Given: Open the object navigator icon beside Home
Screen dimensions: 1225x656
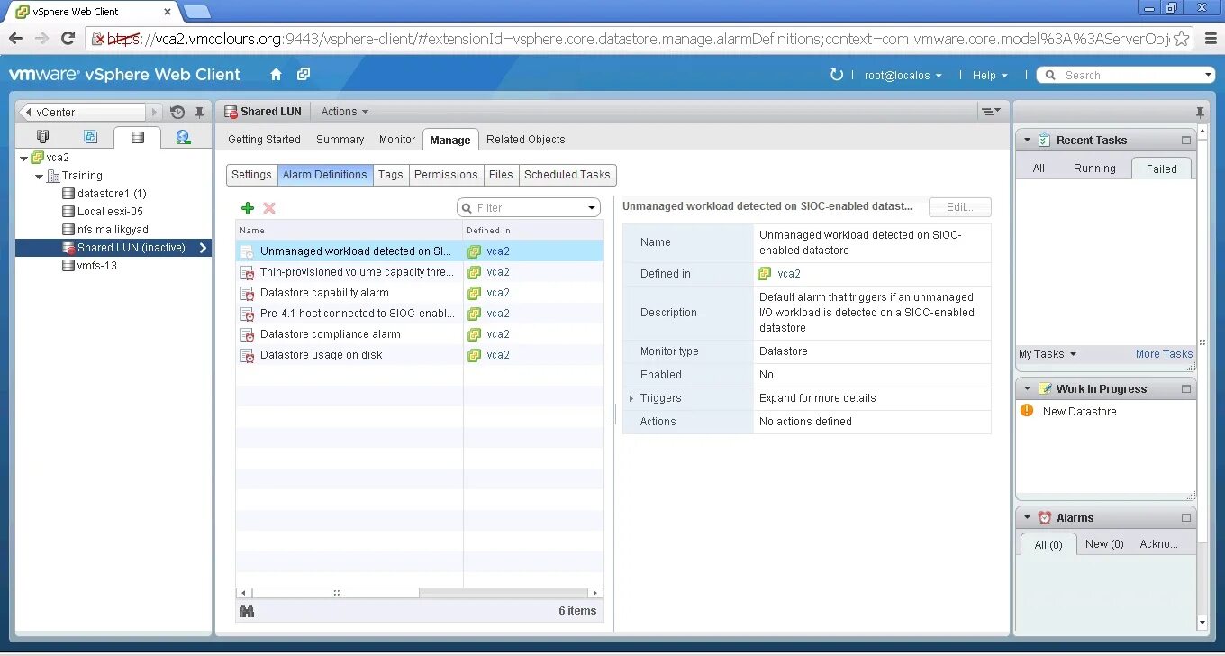Looking at the screenshot, I should [304, 75].
